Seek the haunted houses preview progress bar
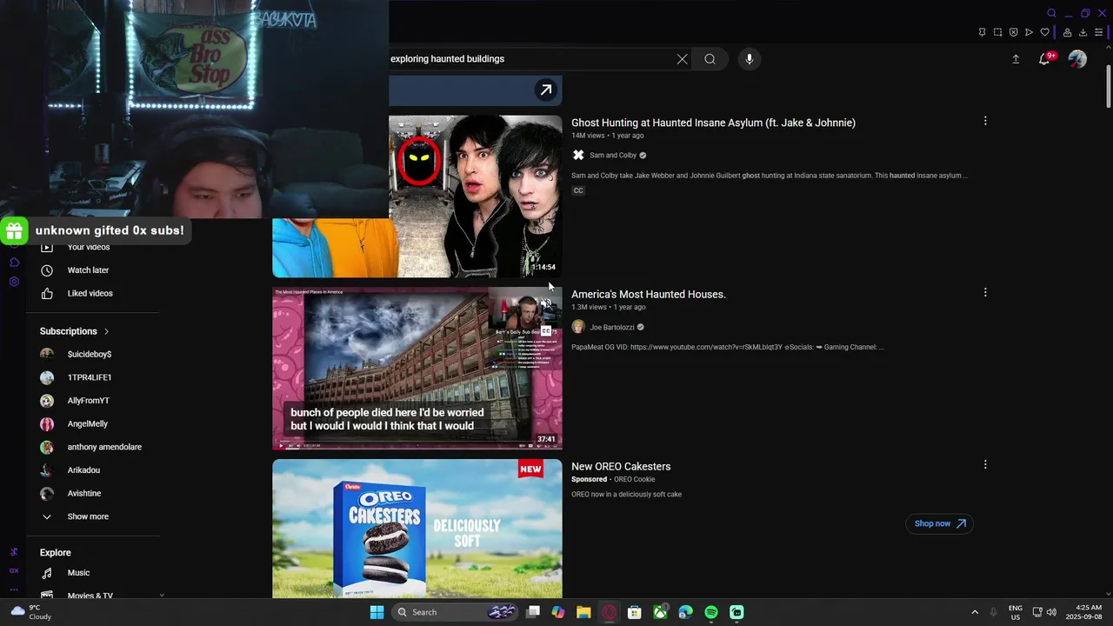 pos(417,449)
